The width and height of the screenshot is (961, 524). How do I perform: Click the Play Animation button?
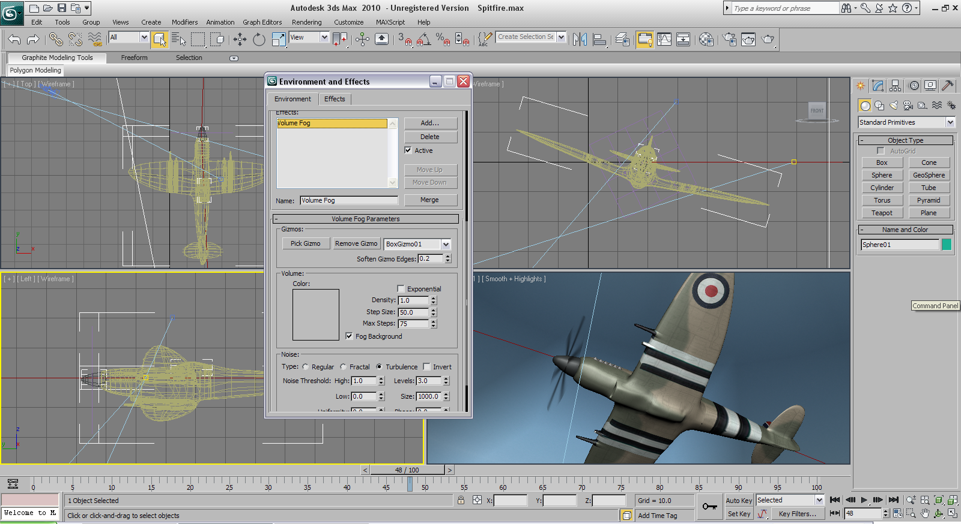pyautogui.click(x=864, y=500)
